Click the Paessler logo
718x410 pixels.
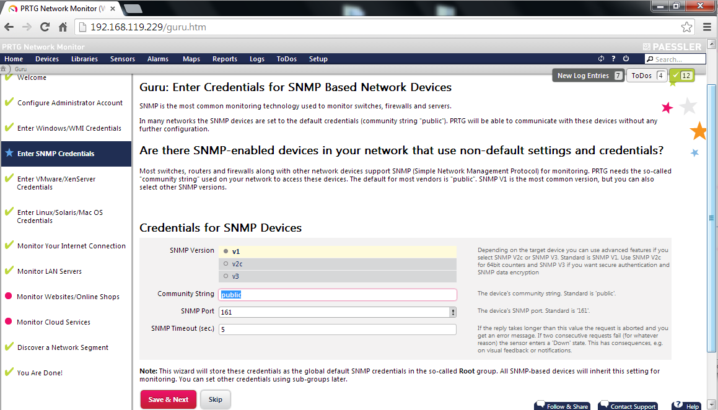(x=672, y=46)
